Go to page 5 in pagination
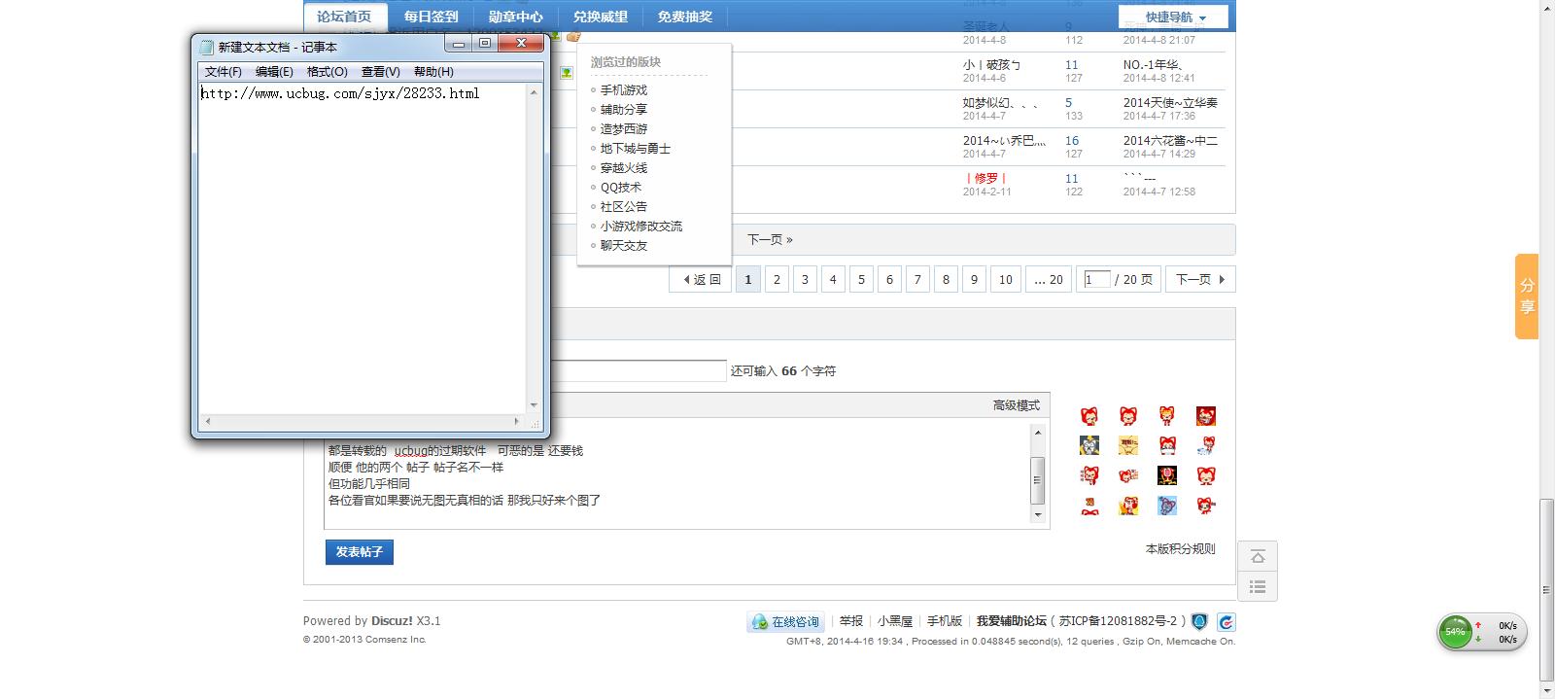 point(861,280)
